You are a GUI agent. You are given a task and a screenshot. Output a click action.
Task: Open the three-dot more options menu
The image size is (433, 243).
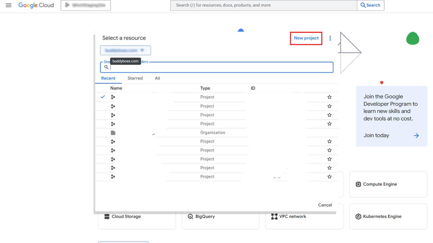pos(330,38)
